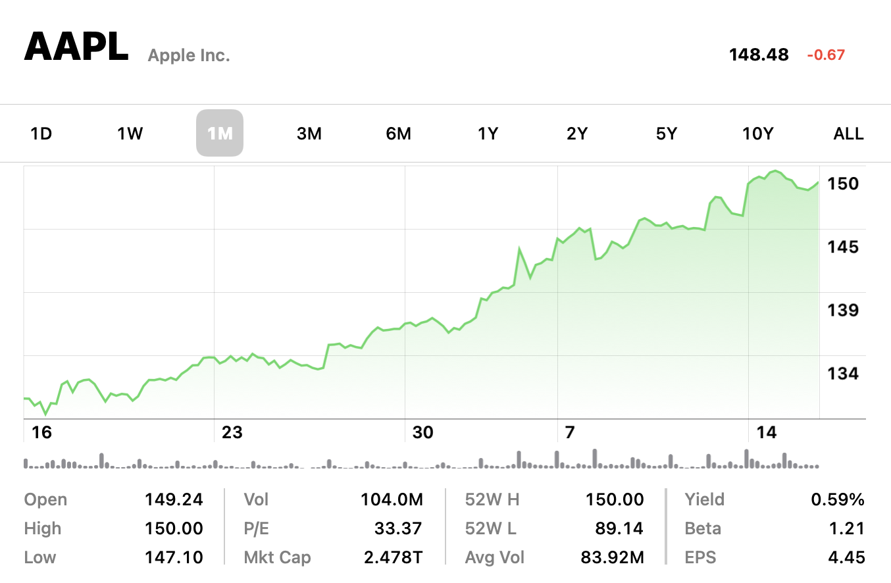
Task: Switch chart to 2Y range
Action: point(576,134)
